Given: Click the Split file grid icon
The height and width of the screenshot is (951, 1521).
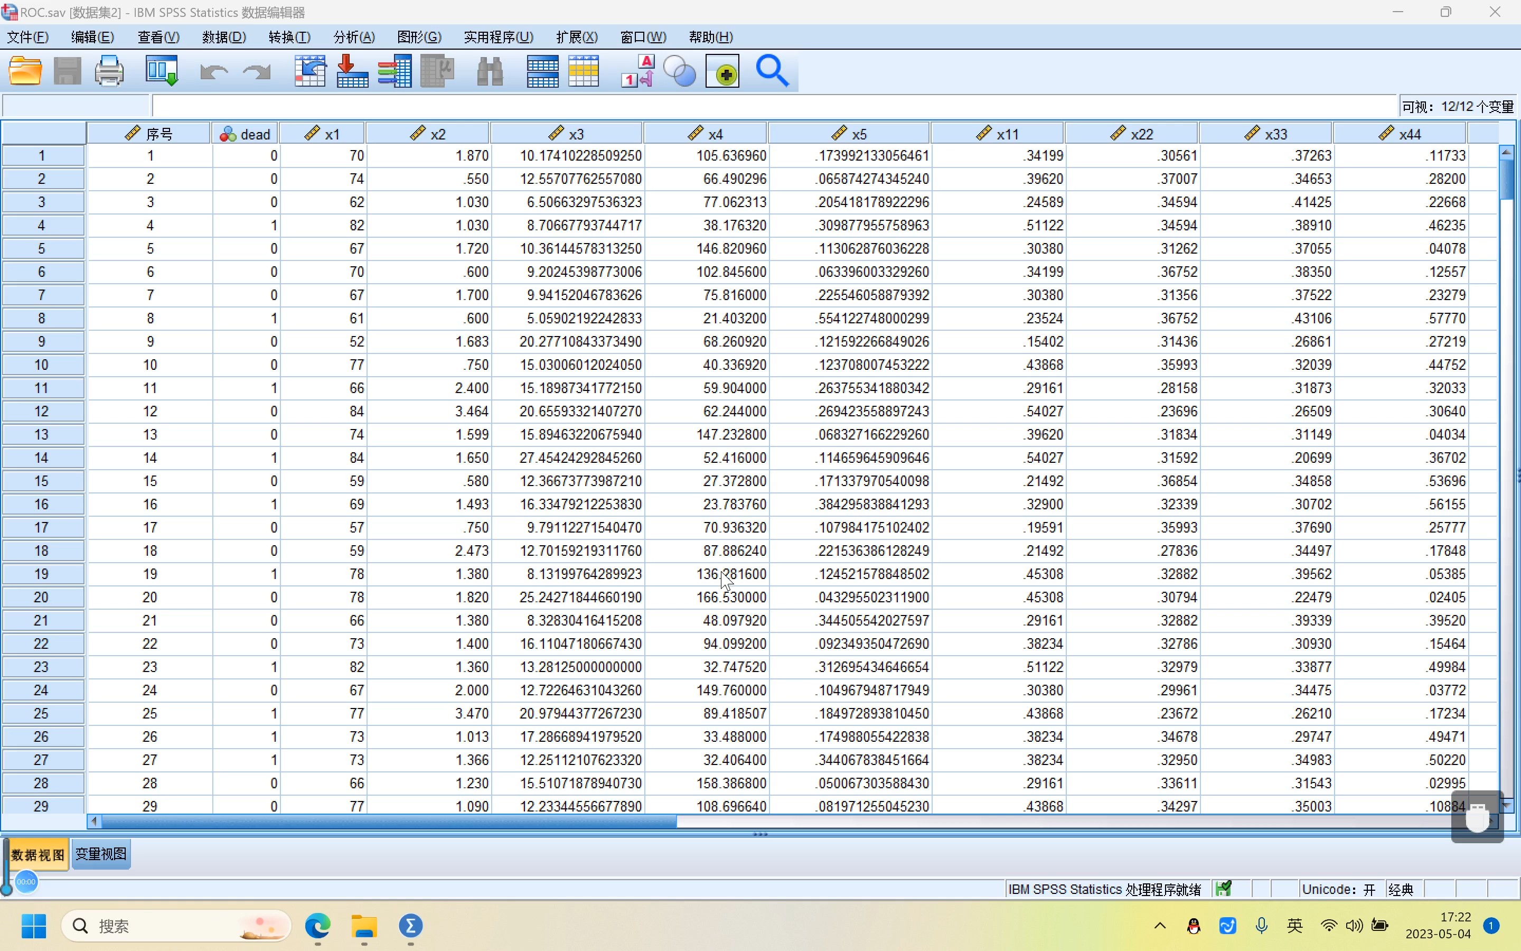Looking at the screenshot, I should (x=542, y=71).
